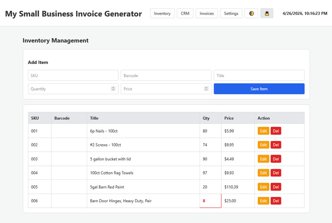This screenshot has width=332, height=223.
Task: Click the $25.00 price cell
Action: (238, 201)
